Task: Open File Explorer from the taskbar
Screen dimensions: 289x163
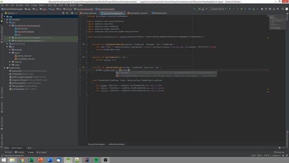Action: [x=12, y=160]
